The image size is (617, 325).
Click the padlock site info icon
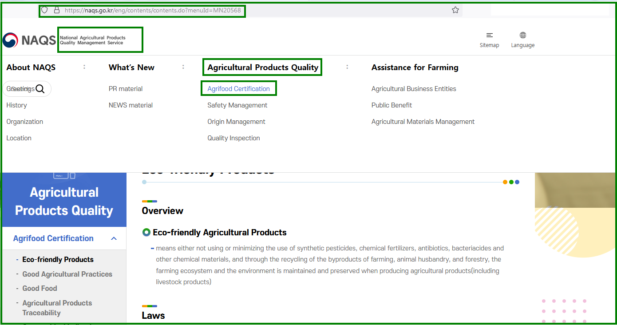point(57,10)
